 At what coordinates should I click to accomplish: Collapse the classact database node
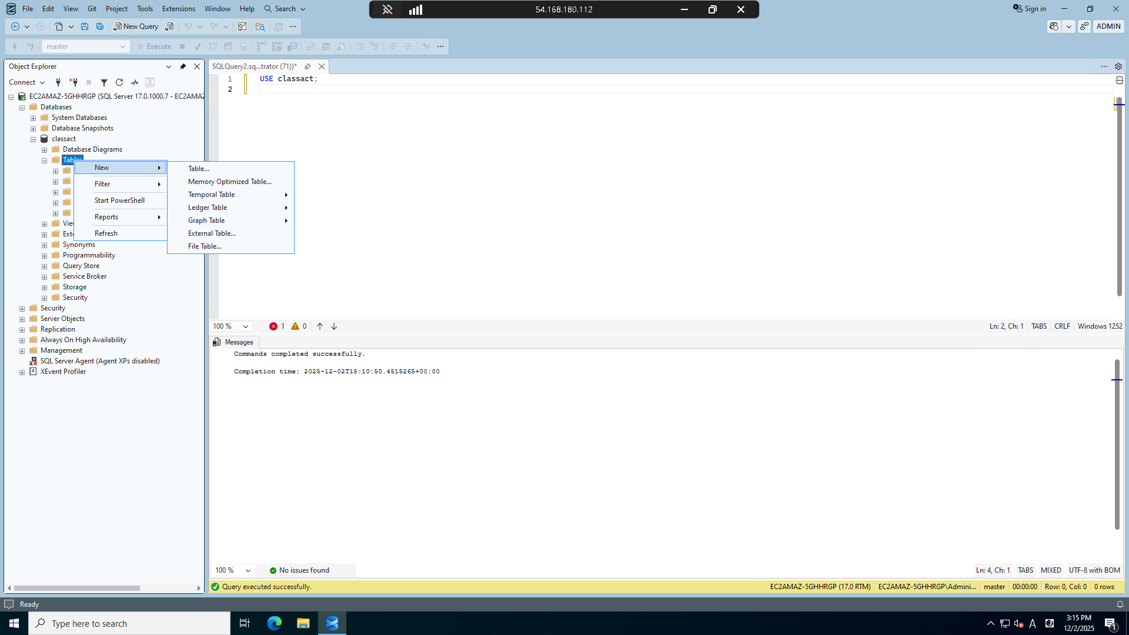pyautogui.click(x=33, y=139)
